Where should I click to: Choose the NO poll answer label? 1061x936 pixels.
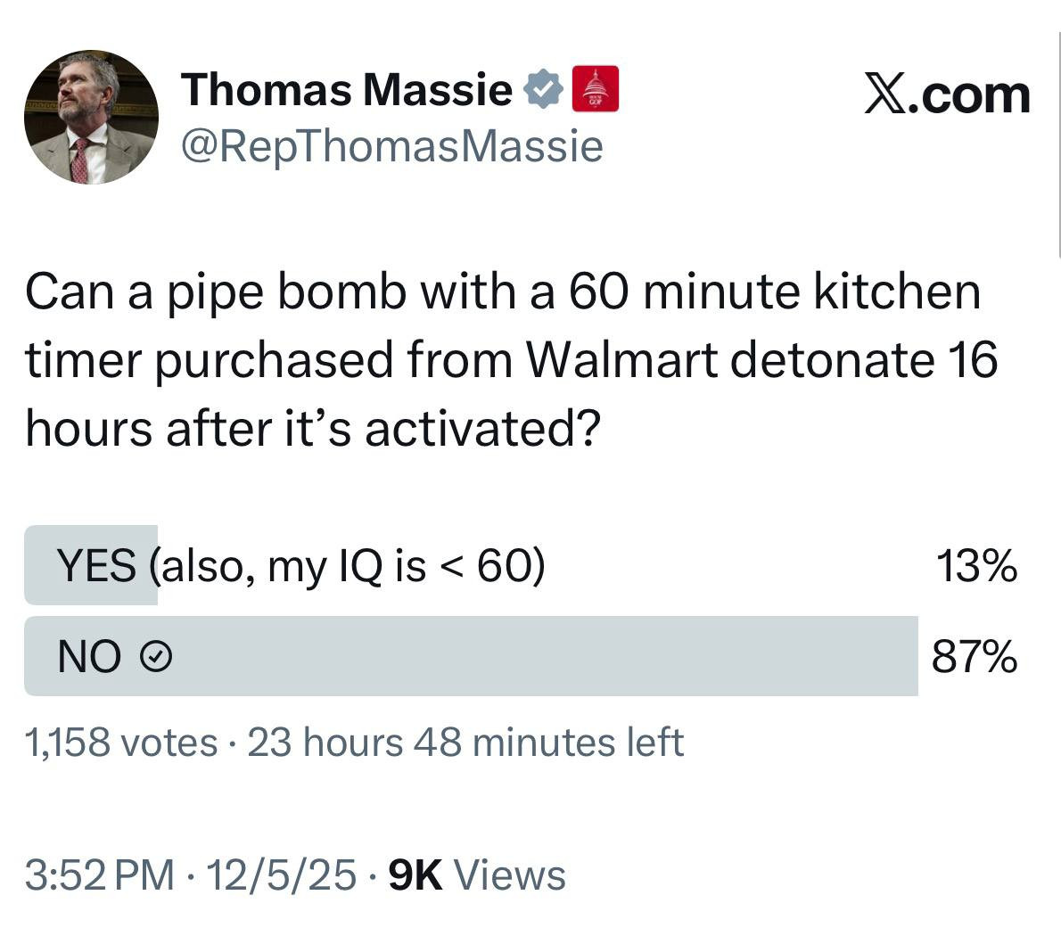89,658
